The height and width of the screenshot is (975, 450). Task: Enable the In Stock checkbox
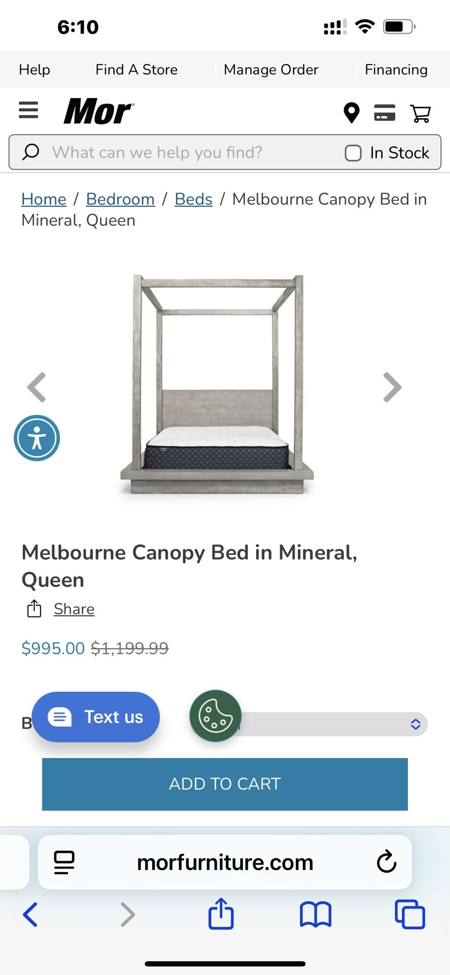pyautogui.click(x=353, y=153)
